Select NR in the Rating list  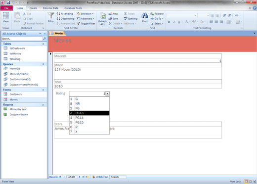[x=89, y=104]
